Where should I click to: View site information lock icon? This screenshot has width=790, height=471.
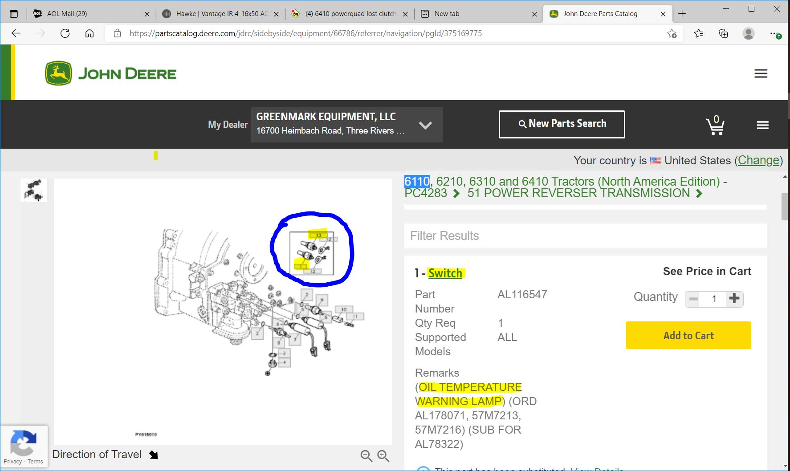(117, 33)
